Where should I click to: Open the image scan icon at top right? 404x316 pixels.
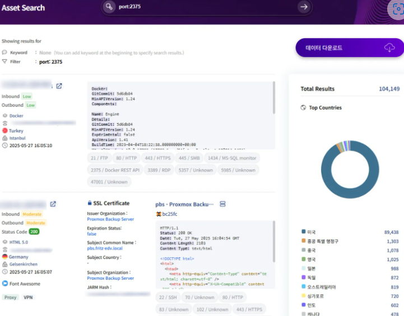pyautogui.click(x=398, y=9)
